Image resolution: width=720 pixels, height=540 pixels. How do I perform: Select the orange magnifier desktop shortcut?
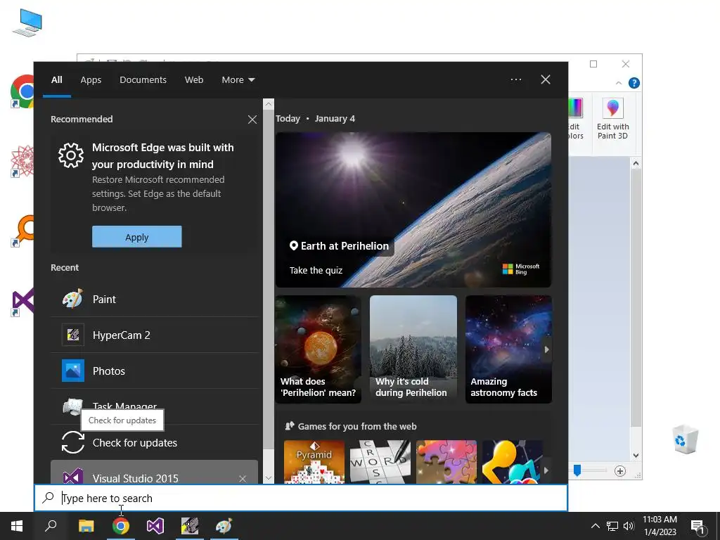pyautogui.click(x=23, y=230)
